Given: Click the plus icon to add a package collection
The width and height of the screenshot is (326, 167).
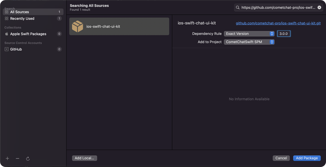Looking at the screenshot, I should (7, 158).
